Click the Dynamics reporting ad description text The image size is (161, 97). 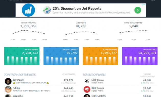pyautogui.click(x=91, y=13)
